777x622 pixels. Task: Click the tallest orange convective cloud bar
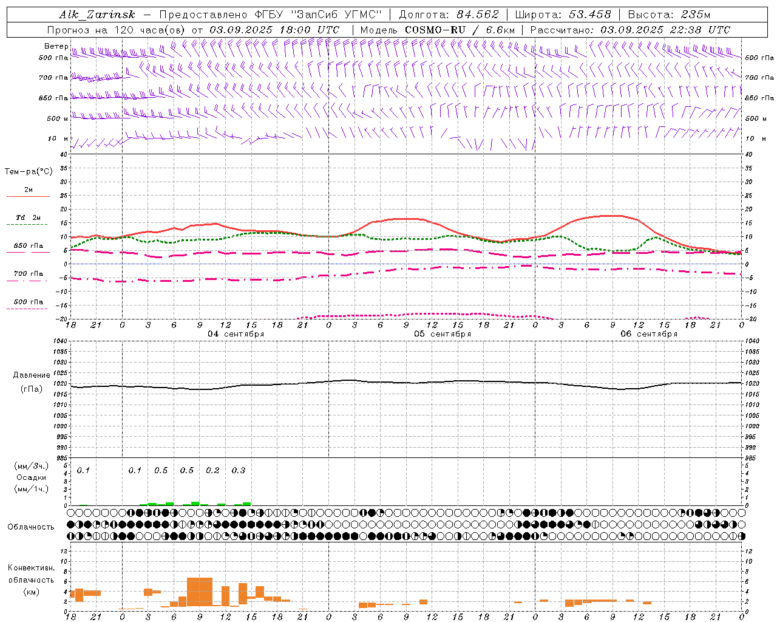200,592
